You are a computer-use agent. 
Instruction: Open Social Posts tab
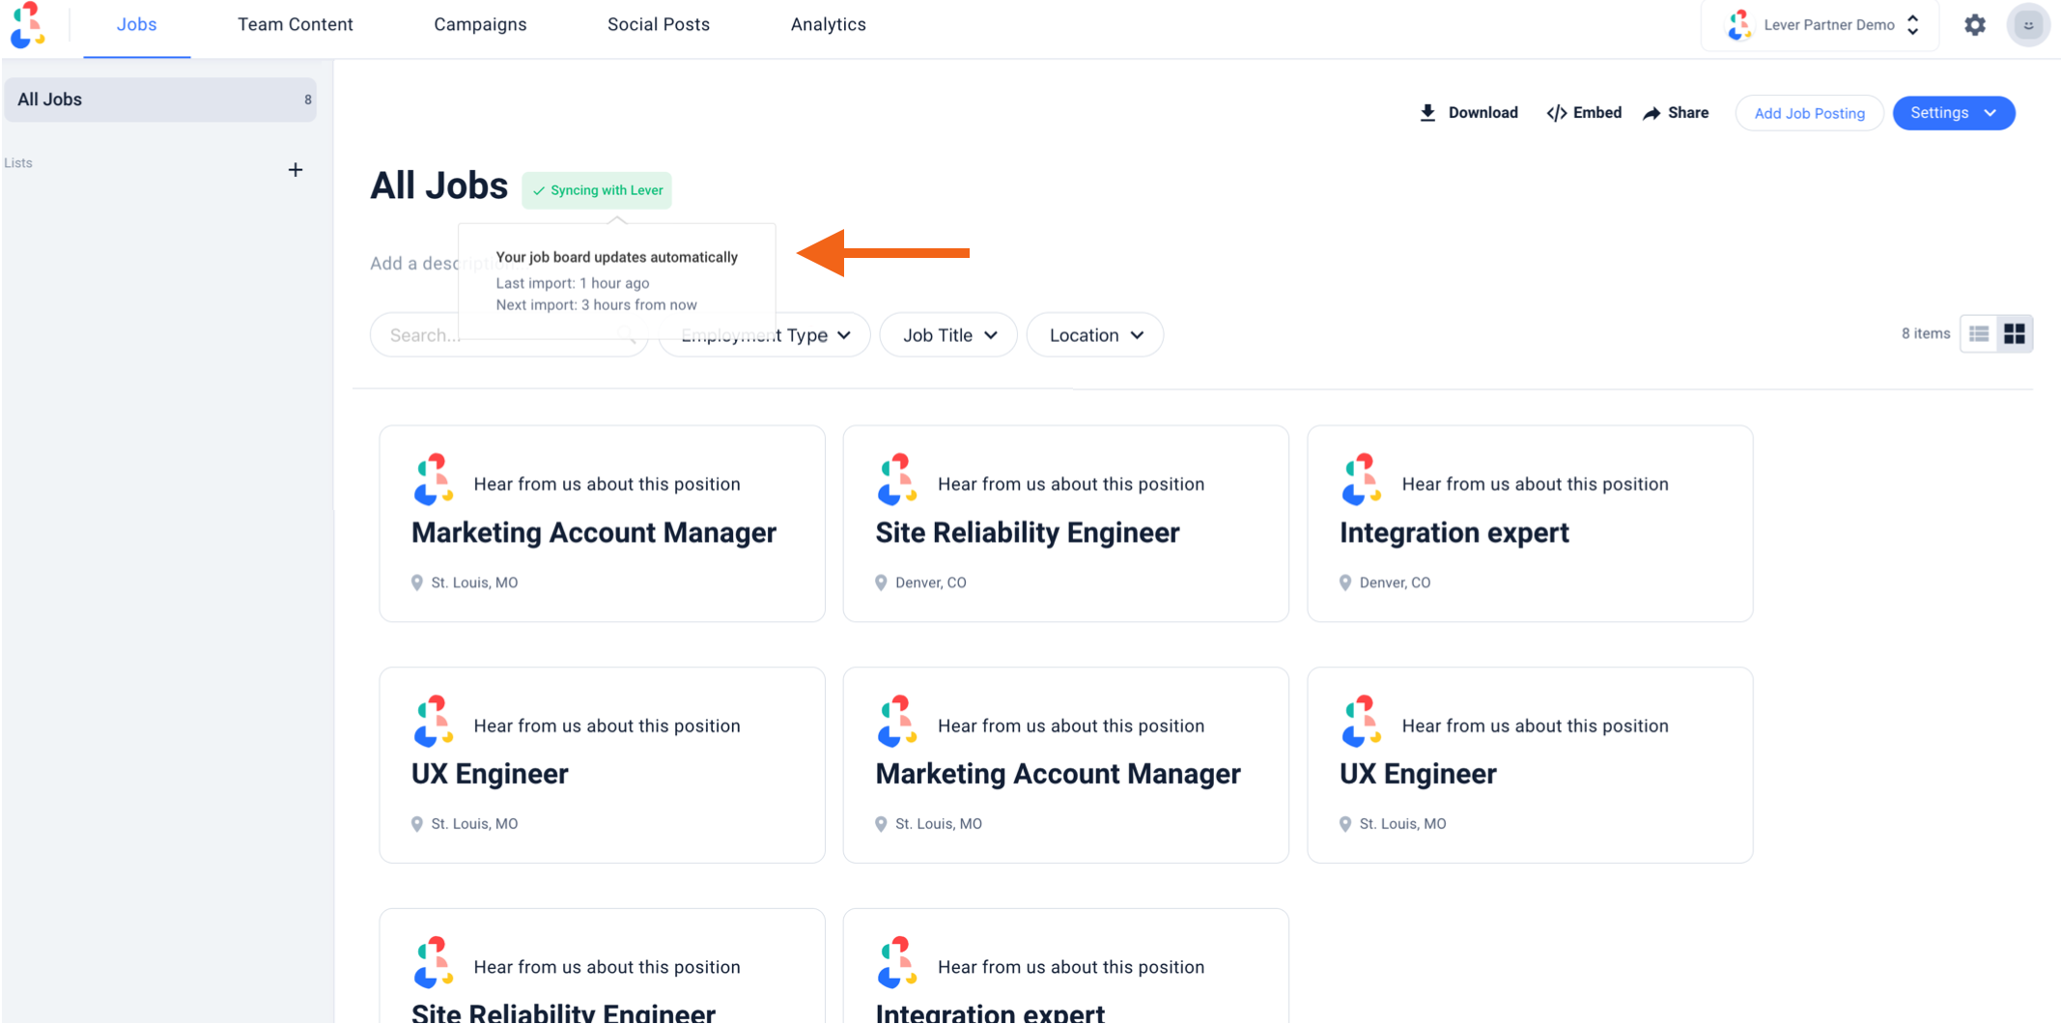(659, 25)
